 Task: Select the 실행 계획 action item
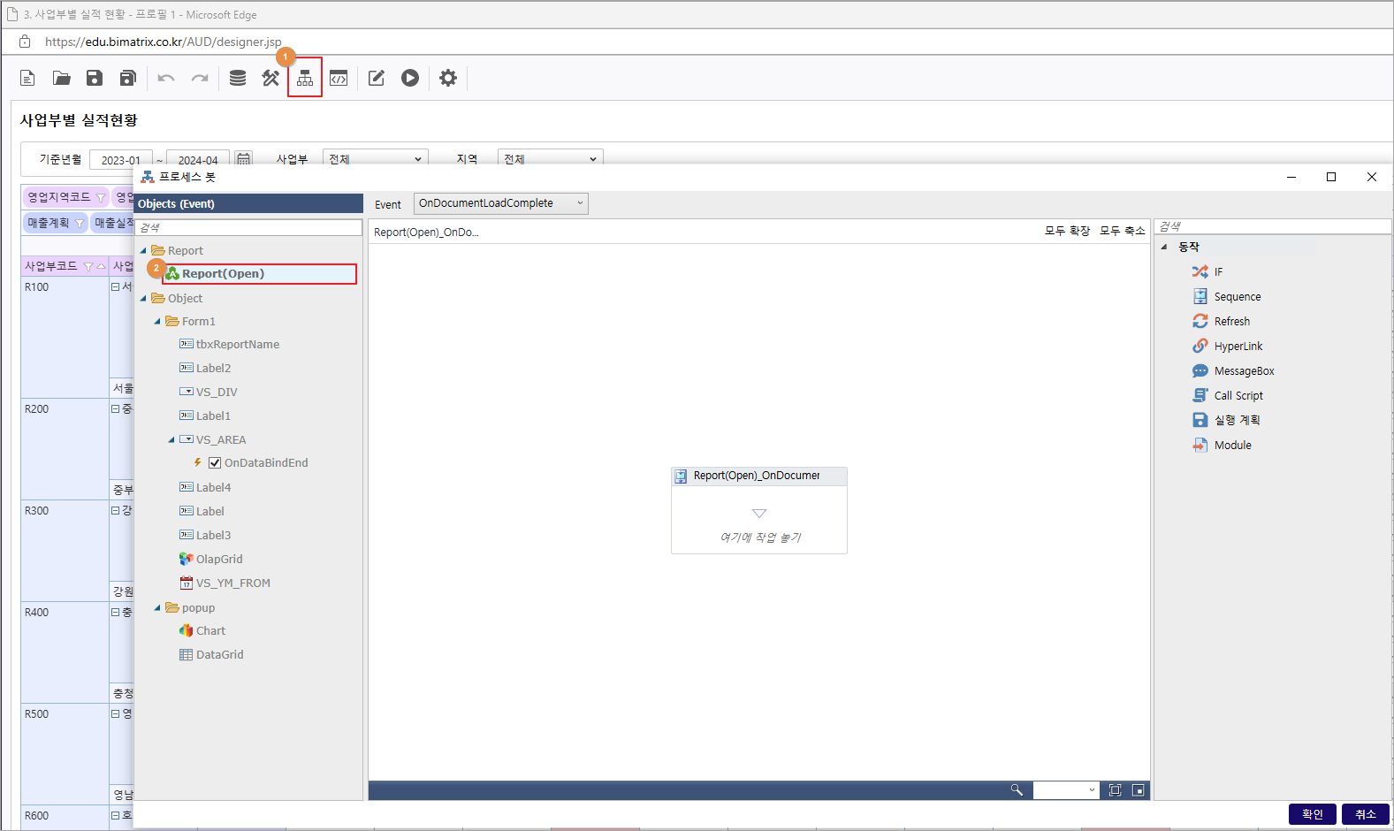[x=1227, y=421]
